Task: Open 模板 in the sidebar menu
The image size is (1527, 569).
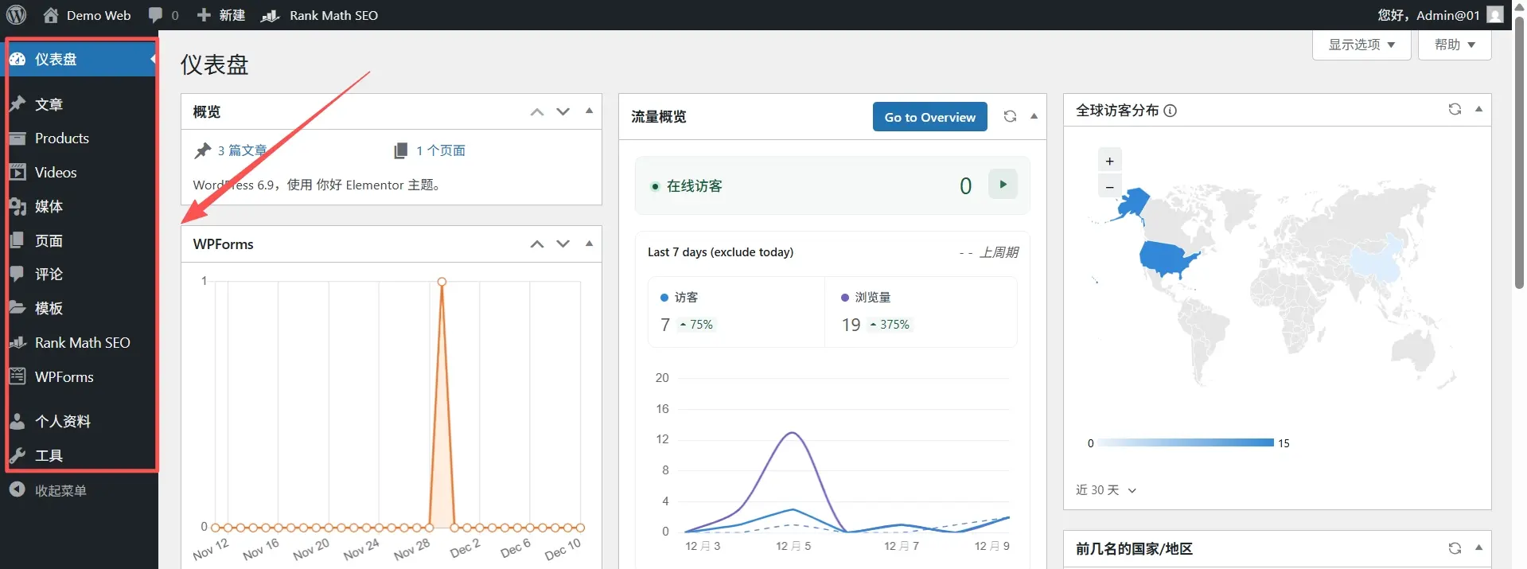Action: point(80,308)
